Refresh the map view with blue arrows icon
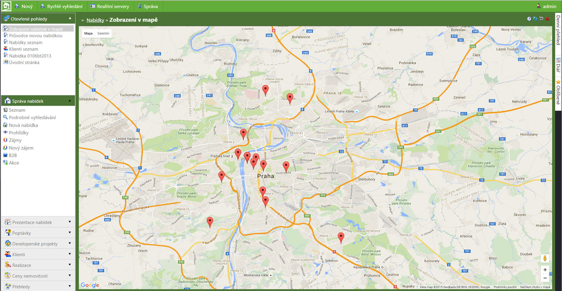The image size is (562, 291). pos(535,19)
